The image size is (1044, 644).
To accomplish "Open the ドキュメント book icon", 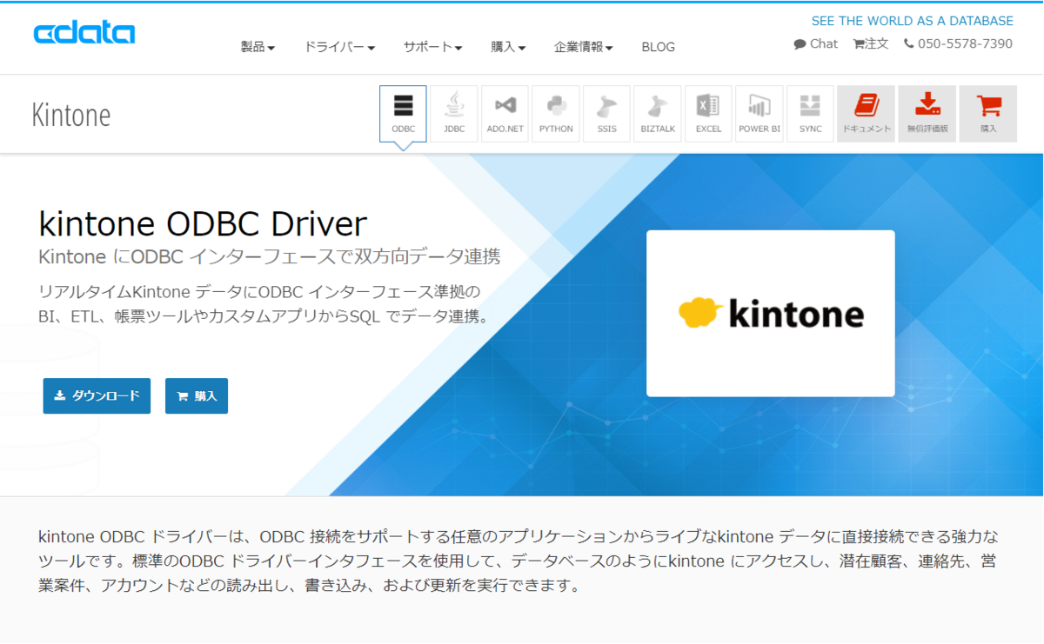I will (x=867, y=114).
